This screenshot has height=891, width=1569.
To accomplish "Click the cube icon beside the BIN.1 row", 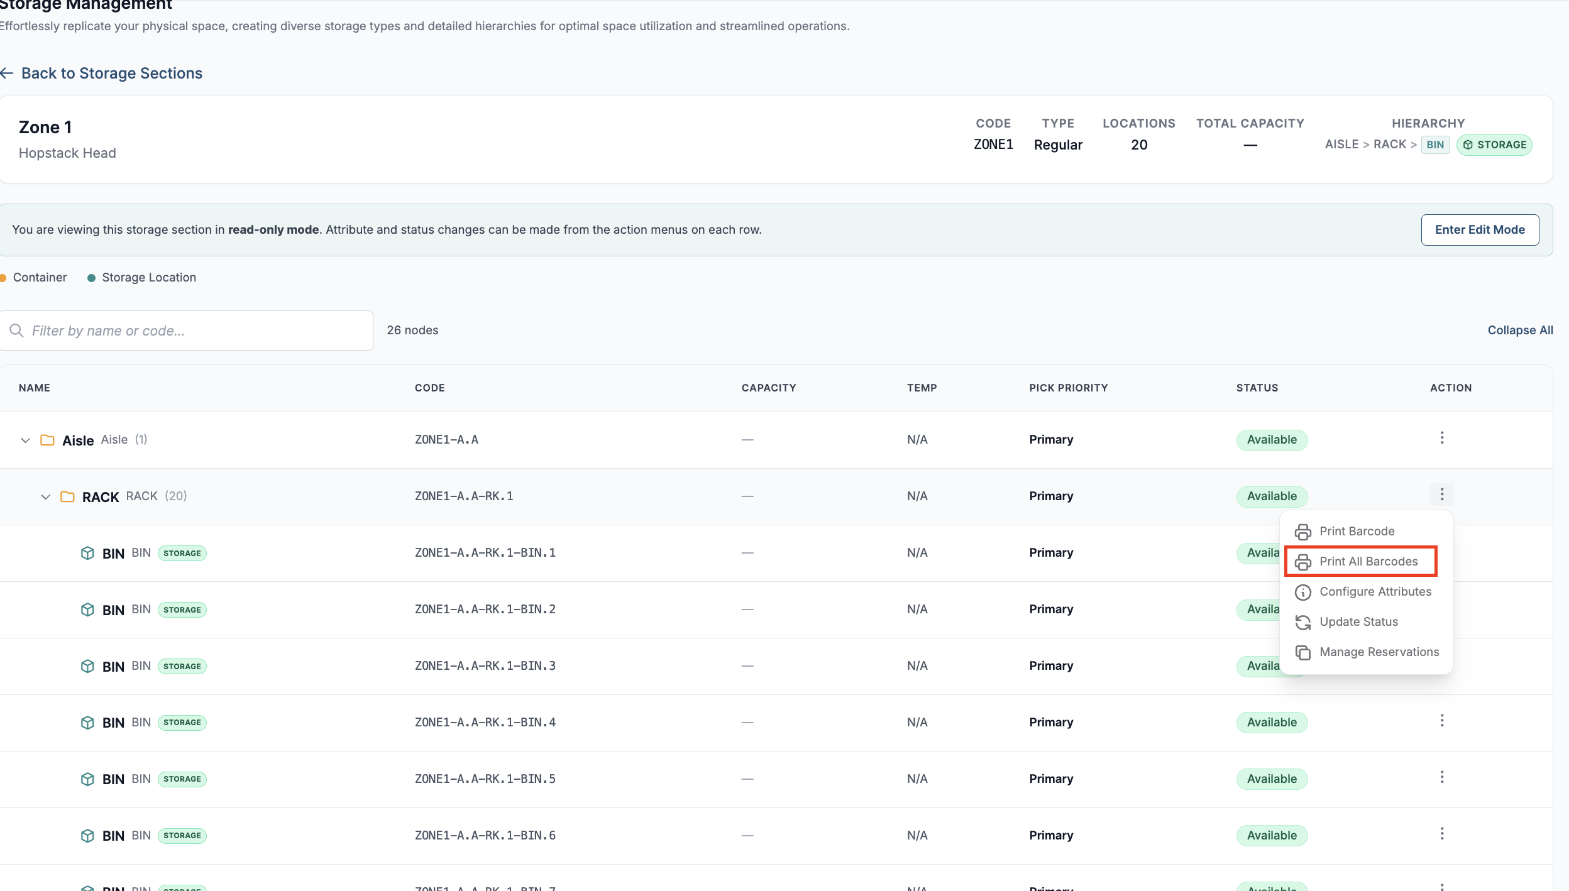I will pos(87,553).
